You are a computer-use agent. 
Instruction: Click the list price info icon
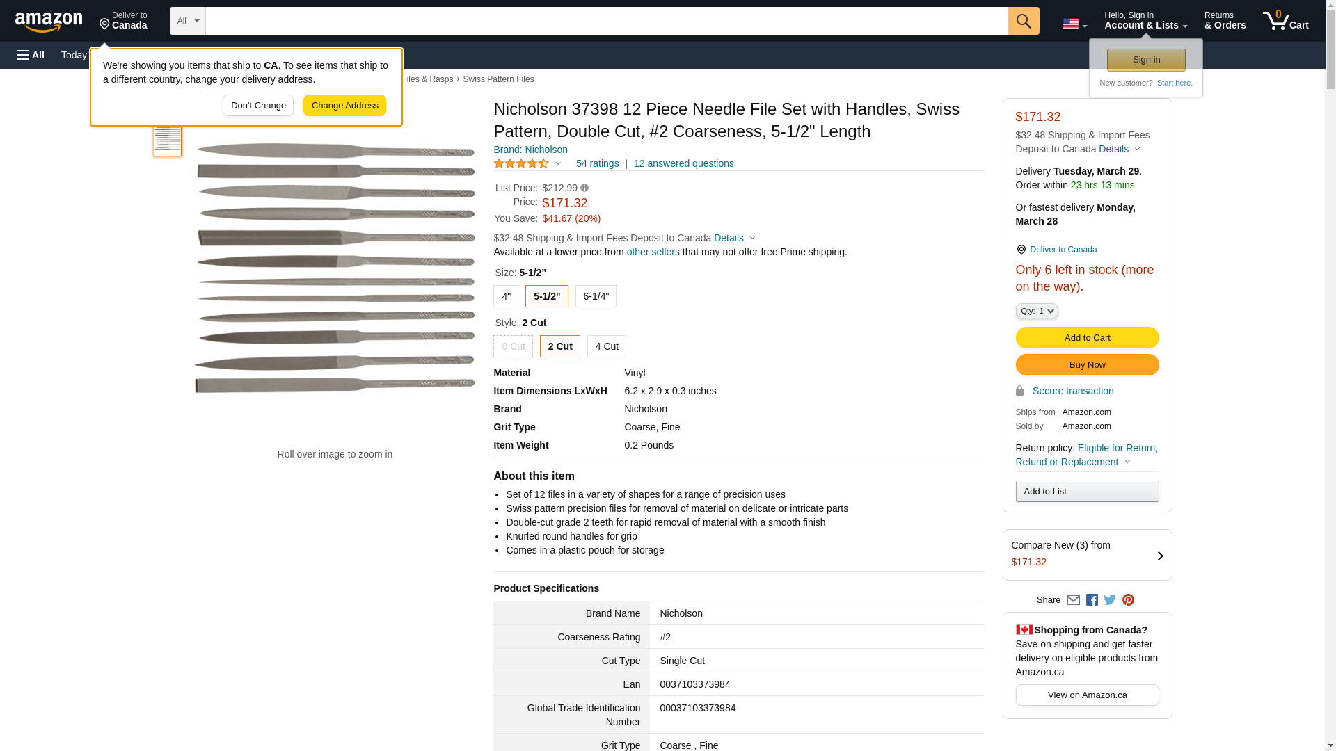point(584,188)
